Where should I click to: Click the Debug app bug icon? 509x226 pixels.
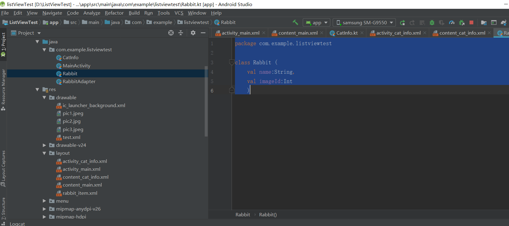click(x=432, y=22)
